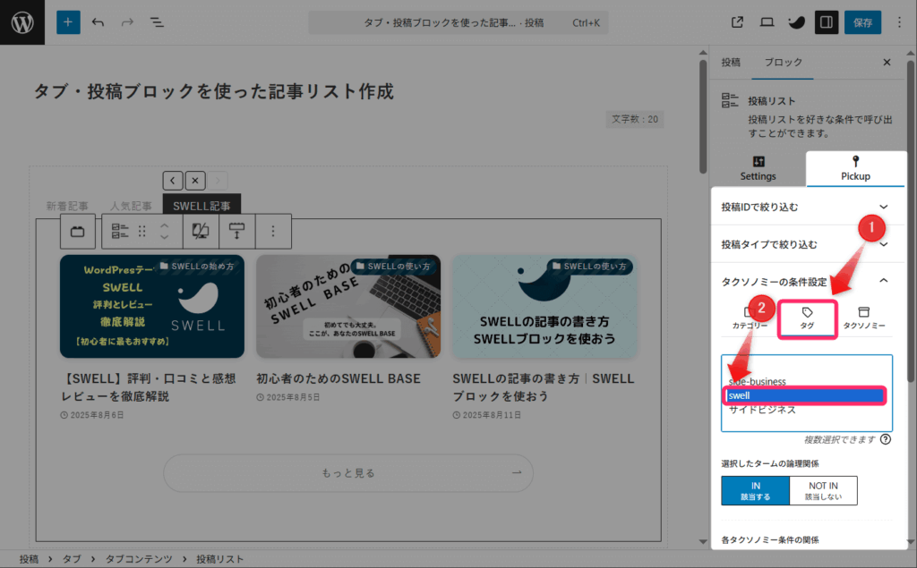Click タブコンテンツ in the breadcrumb bar
The width and height of the screenshot is (917, 568).
point(139,559)
